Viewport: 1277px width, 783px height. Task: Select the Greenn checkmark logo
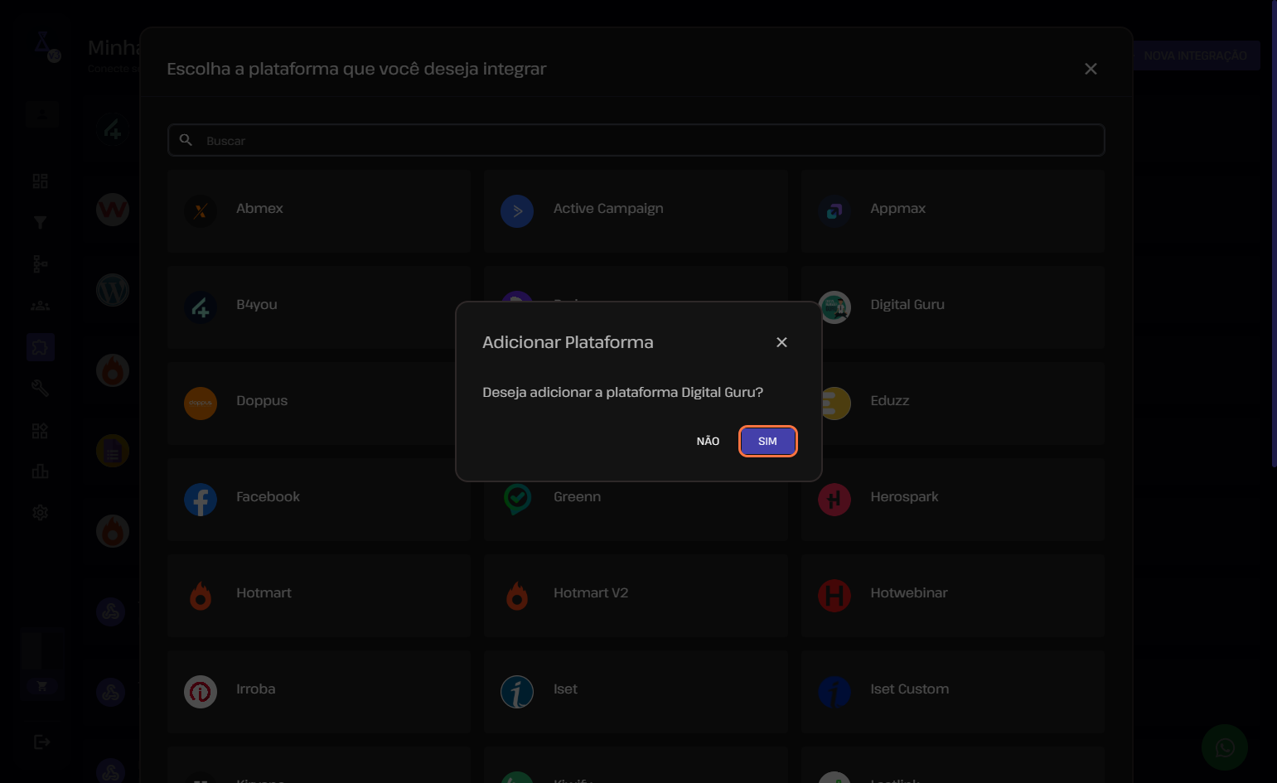click(x=517, y=499)
